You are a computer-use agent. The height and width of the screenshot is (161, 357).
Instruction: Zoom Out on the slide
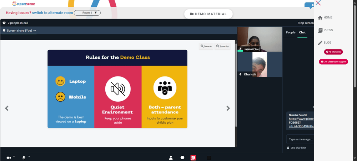[222, 46]
